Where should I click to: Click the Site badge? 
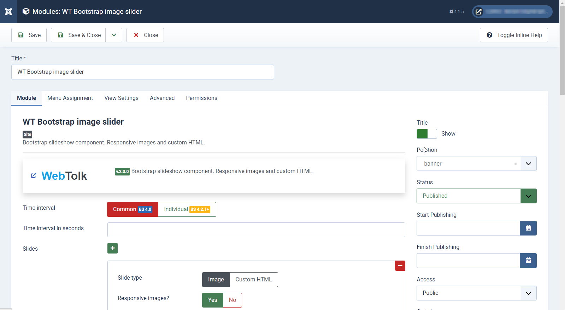(x=28, y=134)
